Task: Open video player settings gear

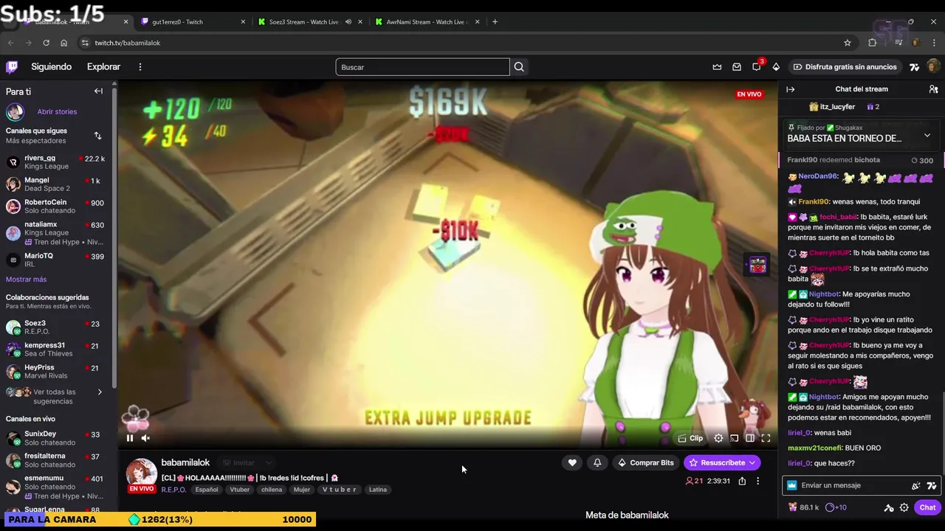Action: [718, 438]
